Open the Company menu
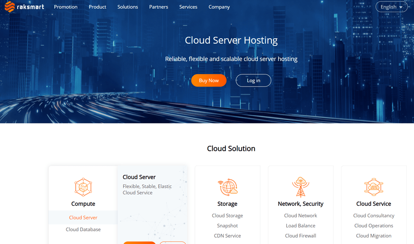This screenshot has height=244, width=414. [x=219, y=7]
